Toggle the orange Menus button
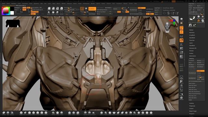This screenshot has width=208, height=117. click(x=174, y=1)
